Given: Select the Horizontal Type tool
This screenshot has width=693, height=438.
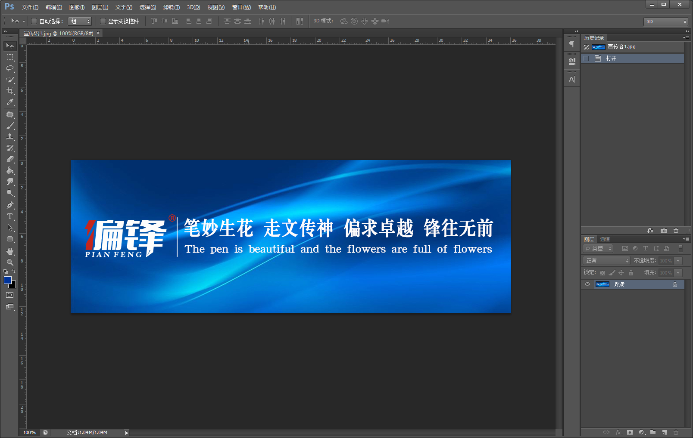Looking at the screenshot, I should click(x=10, y=216).
